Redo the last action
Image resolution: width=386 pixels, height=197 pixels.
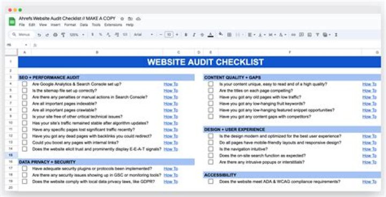[x=47, y=35]
